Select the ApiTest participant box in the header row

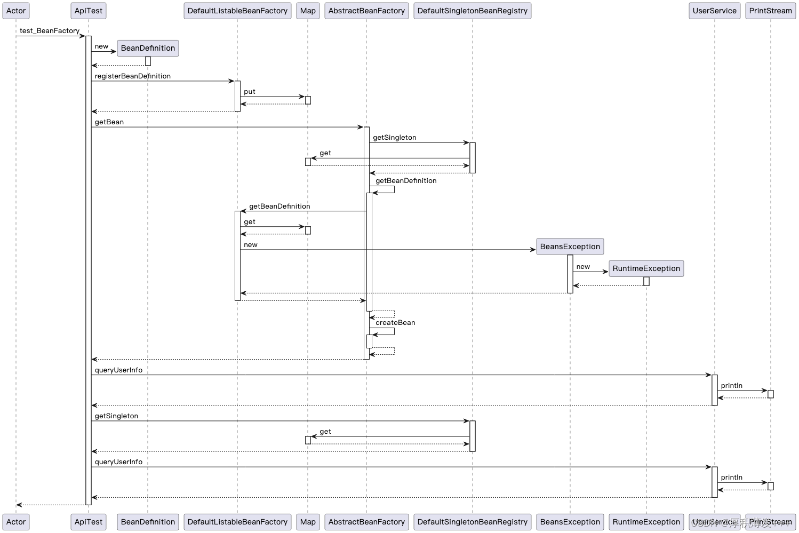89,11
